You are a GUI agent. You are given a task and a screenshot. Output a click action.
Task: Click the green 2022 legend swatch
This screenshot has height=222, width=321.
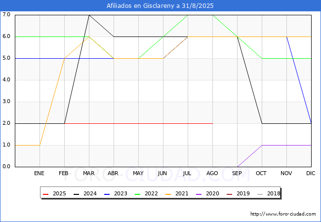click(x=138, y=194)
